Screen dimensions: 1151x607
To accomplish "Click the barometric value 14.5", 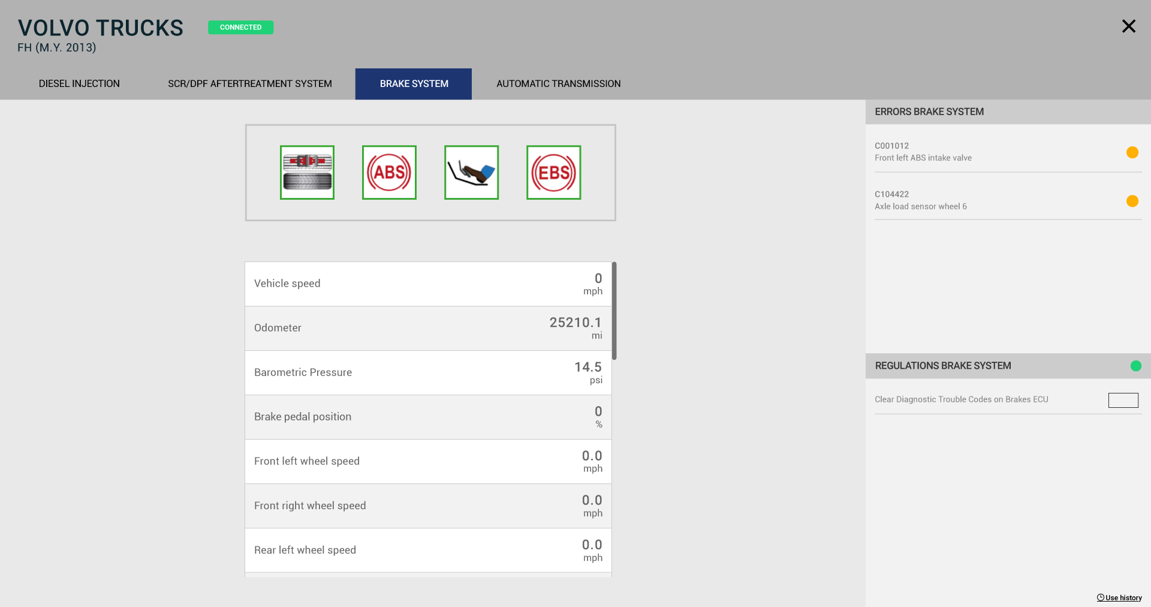I will (588, 367).
